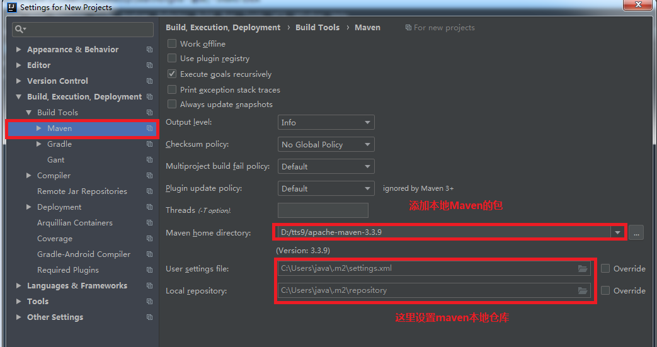
Task: Click the Threads input field
Action: pyautogui.click(x=323, y=210)
